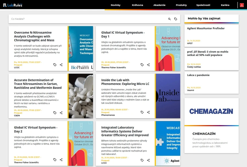Image resolution: width=247 pixels, height=167 pixels.
Task: Open the Novinky menu
Action: tap(115, 5)
